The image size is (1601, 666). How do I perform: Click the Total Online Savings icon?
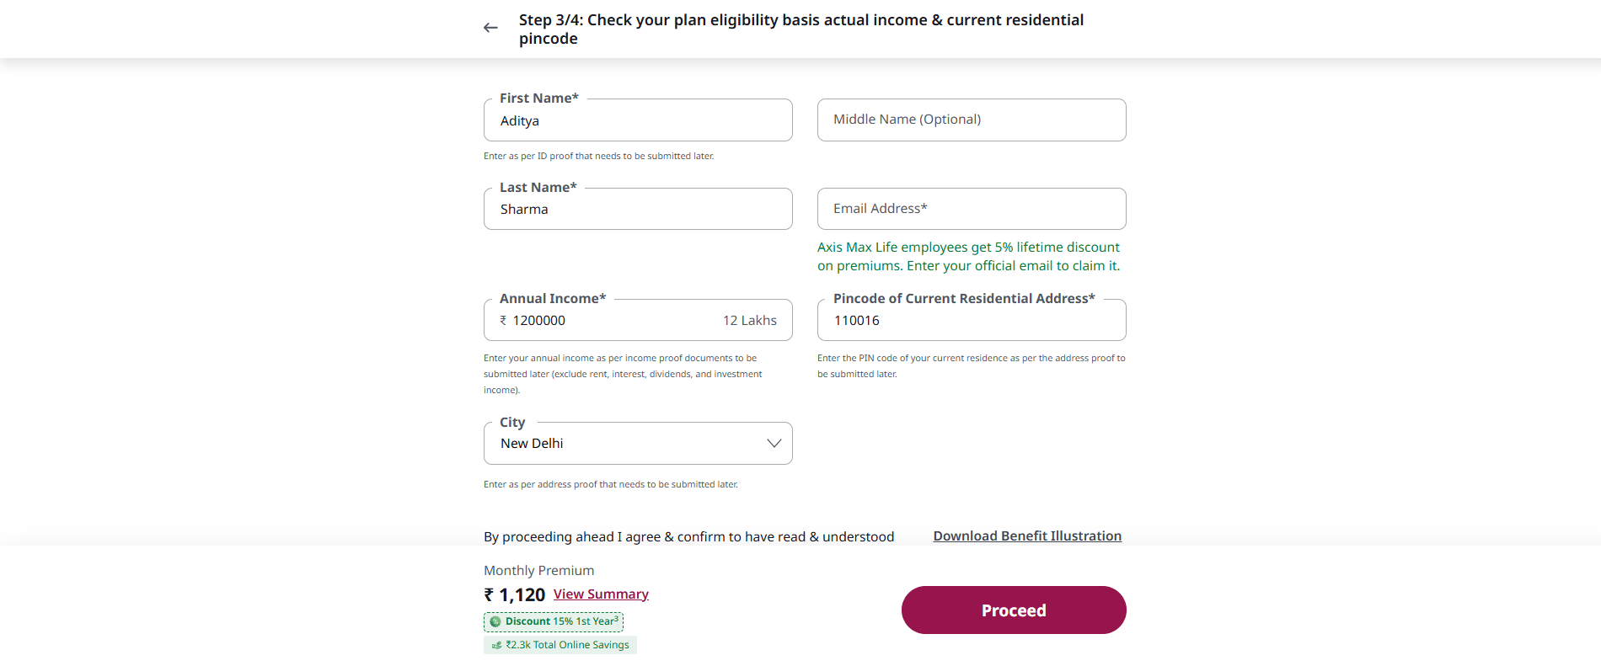pyautogui.click(x=496, y=646)
